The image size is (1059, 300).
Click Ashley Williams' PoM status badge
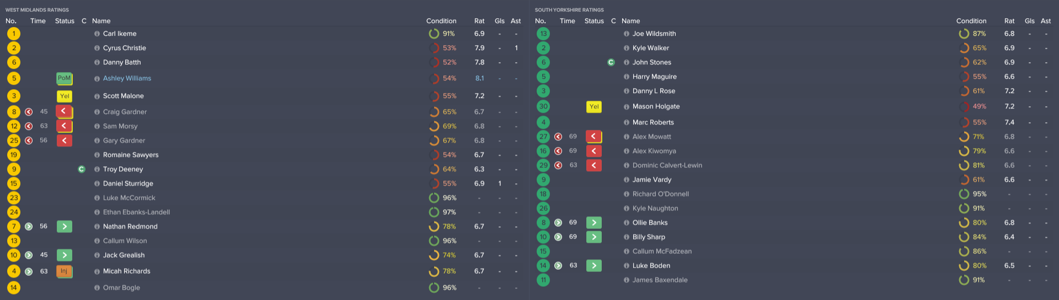tap(64, 78)
